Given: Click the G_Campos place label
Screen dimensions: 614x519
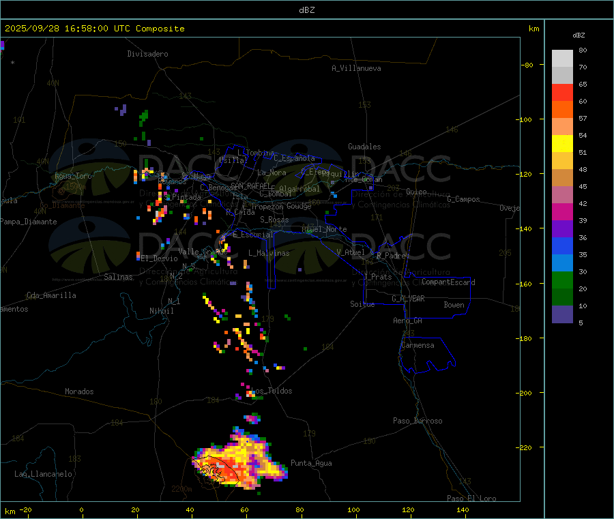Looking at the screenshot, I should (x=464, y=199).
